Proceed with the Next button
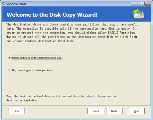 [x=114, y=111]
